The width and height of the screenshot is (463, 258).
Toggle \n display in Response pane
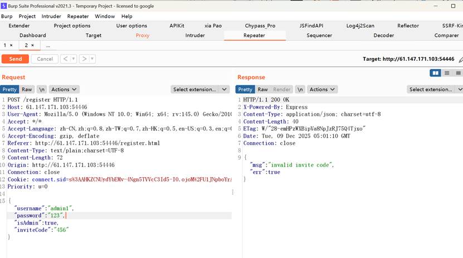[300, 89]
